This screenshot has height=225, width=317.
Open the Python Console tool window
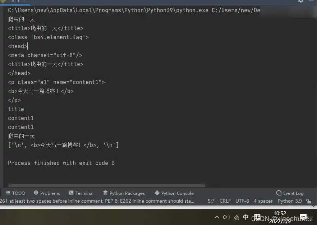point(174,193)
